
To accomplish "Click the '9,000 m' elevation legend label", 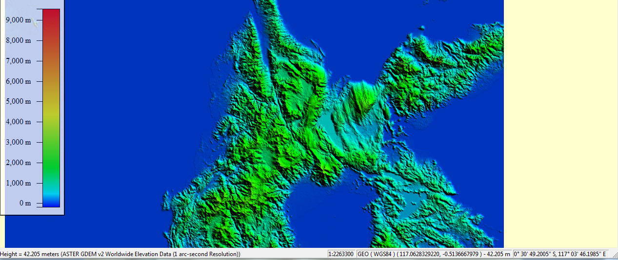I will [18, 20].
